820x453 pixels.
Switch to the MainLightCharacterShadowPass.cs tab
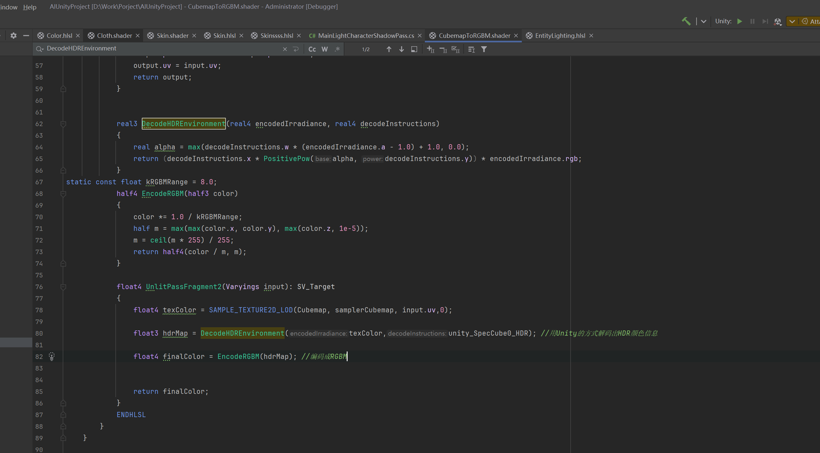(366, 35)
